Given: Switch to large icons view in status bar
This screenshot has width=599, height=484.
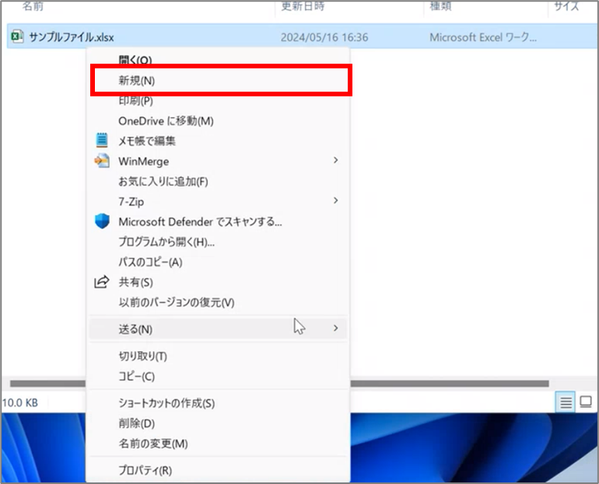Looking at the screenshot, I should tap(586, 402).
